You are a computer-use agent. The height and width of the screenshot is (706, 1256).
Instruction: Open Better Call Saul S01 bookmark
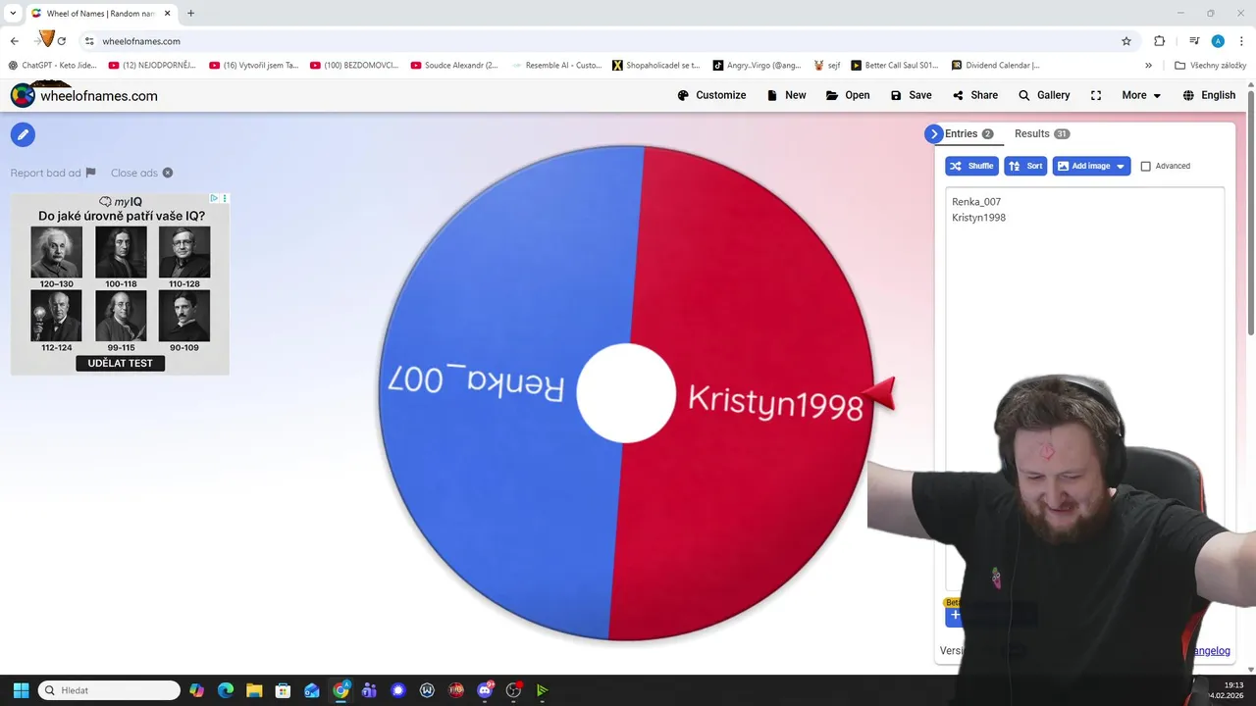[x=894, y=65]
